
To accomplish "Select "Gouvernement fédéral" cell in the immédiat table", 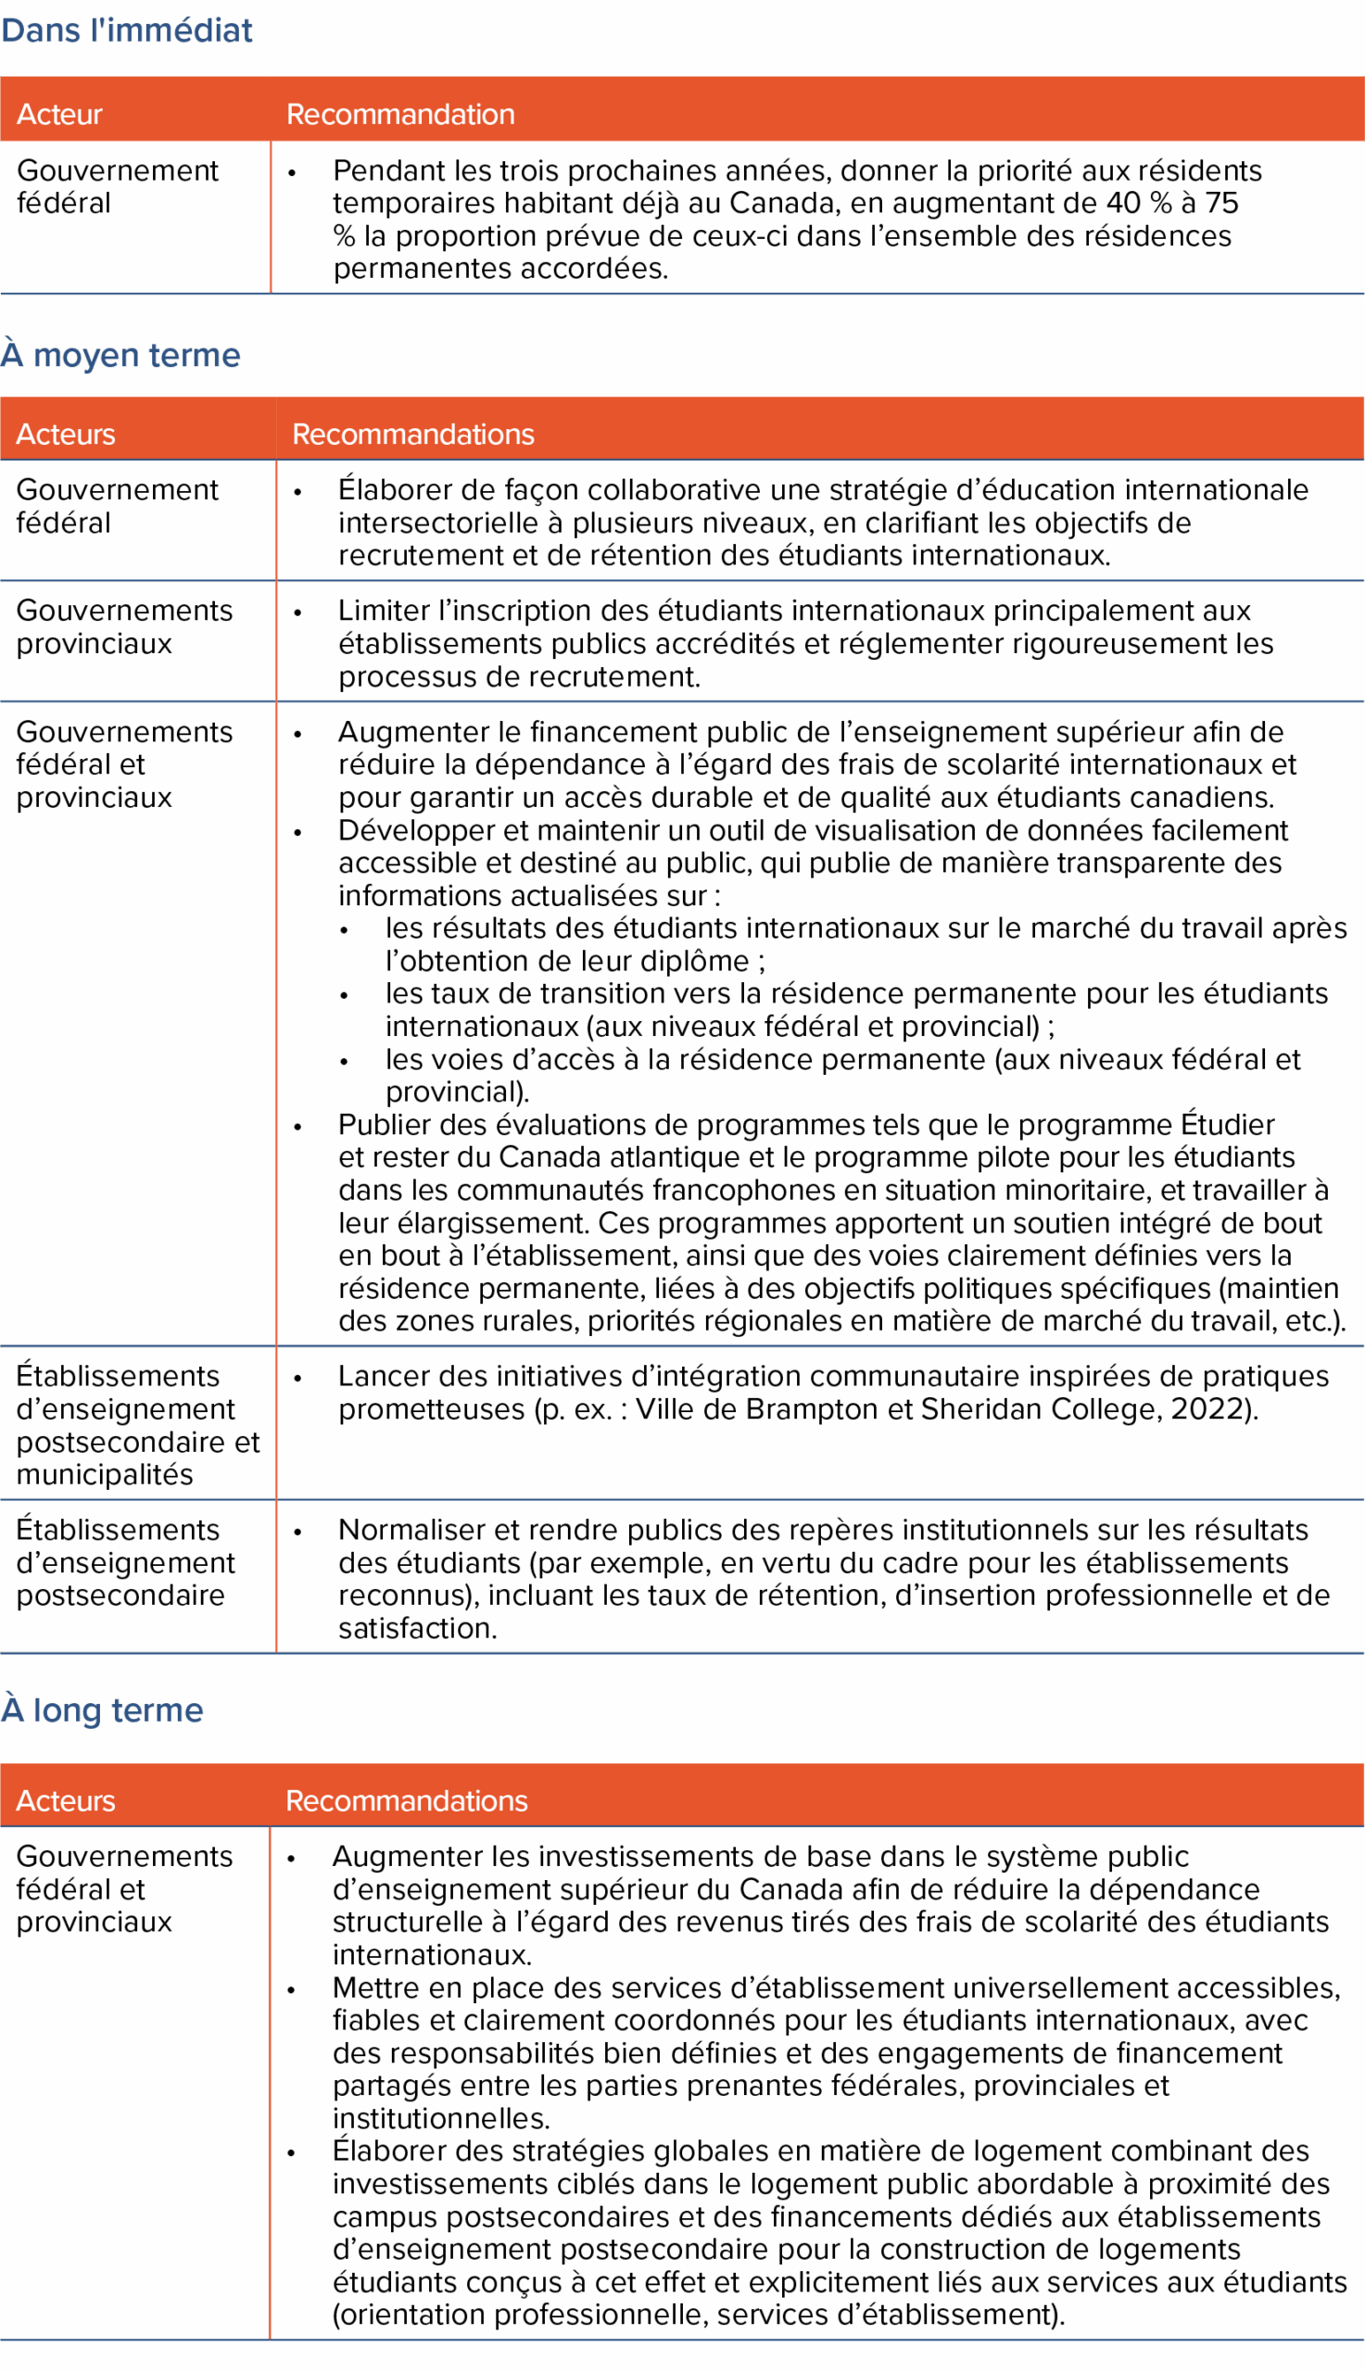I will [x=117, y=187].
